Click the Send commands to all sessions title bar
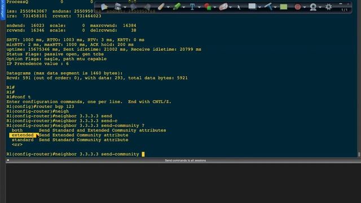This screenshot has width=361, height=203. (186, 160)
